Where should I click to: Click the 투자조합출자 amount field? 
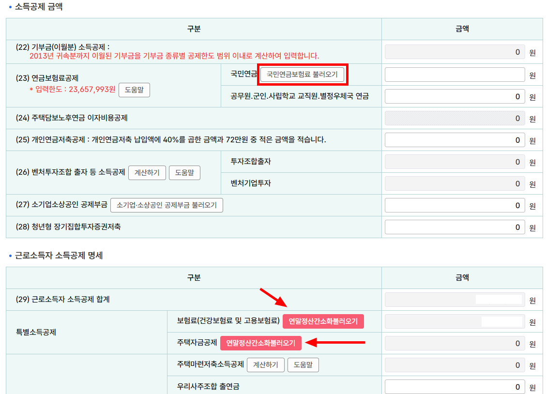pyautogui.click(x=455, y=162)
